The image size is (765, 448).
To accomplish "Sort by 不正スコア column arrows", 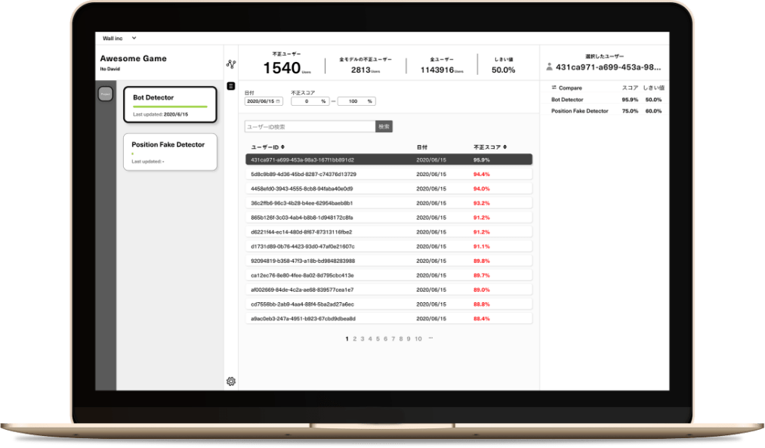I will (505, 147).
